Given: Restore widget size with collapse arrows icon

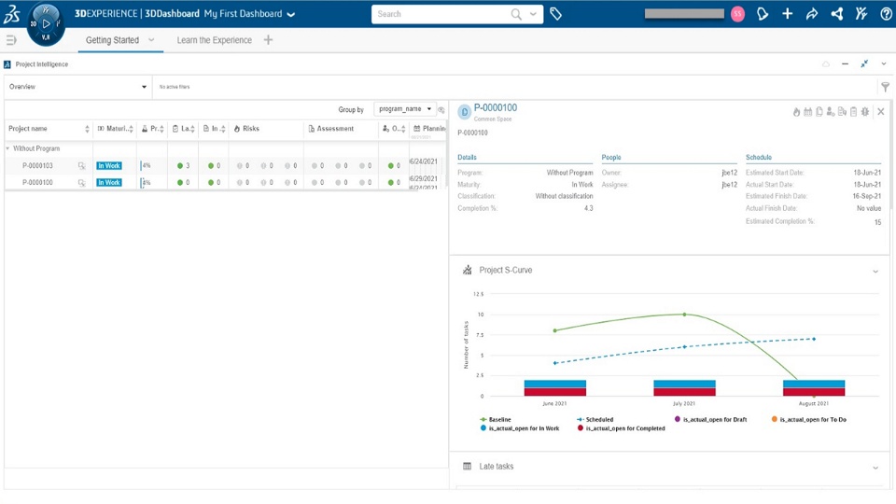Looking at the screenshot, I should click(x=864, y=64).
